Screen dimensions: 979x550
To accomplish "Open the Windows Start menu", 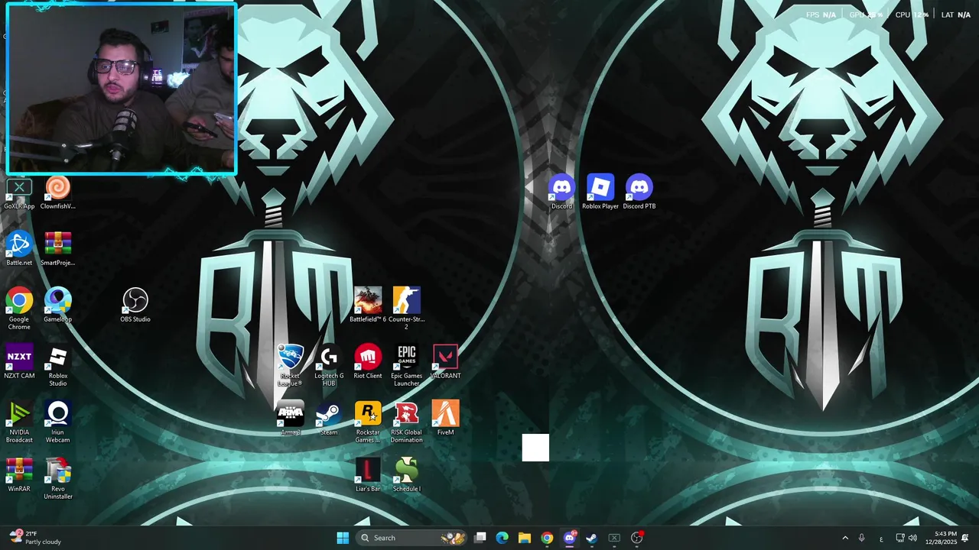I will coord(343,538).
